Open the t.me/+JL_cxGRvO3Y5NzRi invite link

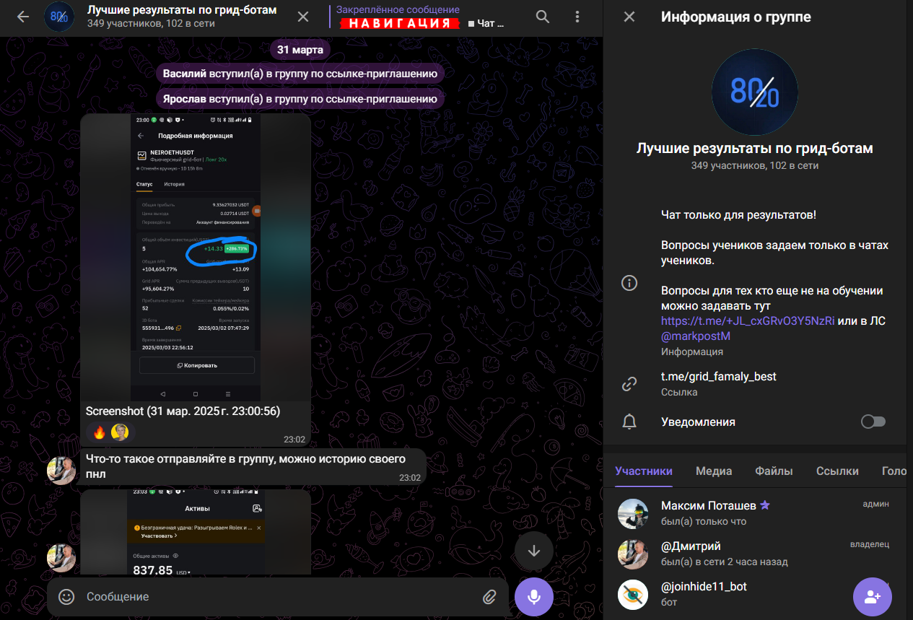coord(748,321)
